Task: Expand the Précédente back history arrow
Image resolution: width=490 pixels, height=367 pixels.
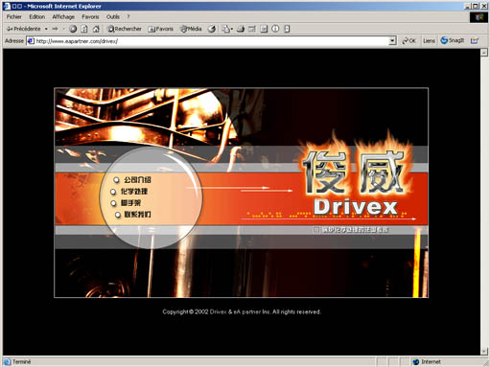Action: point(46,29)
